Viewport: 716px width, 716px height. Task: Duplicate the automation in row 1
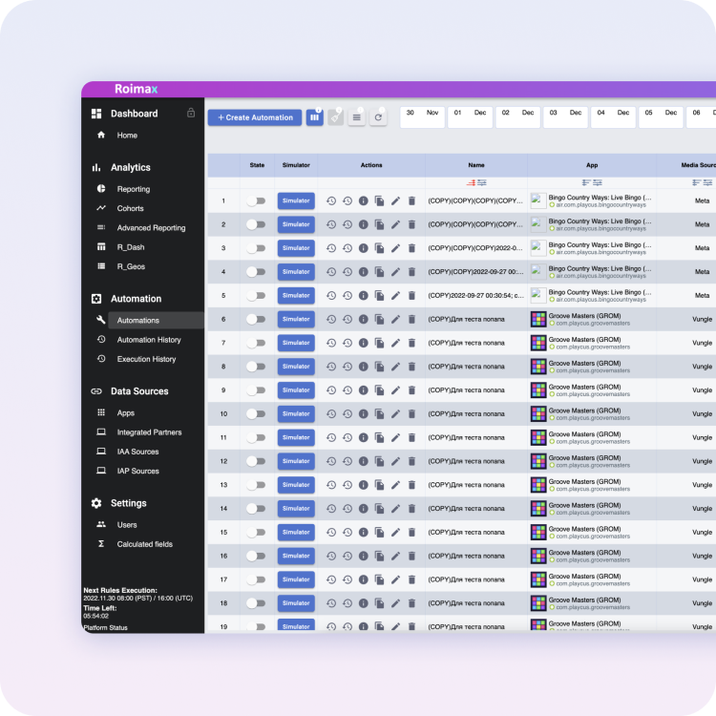[x=379, y=200]
